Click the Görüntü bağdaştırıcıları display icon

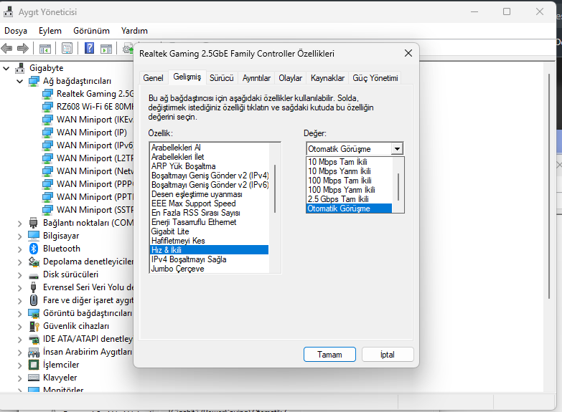tap(34, 313)
